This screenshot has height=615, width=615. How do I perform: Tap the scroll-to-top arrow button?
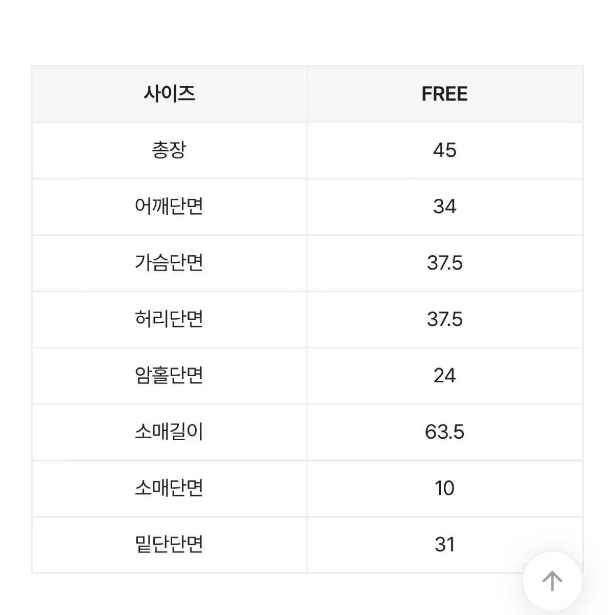552,581
